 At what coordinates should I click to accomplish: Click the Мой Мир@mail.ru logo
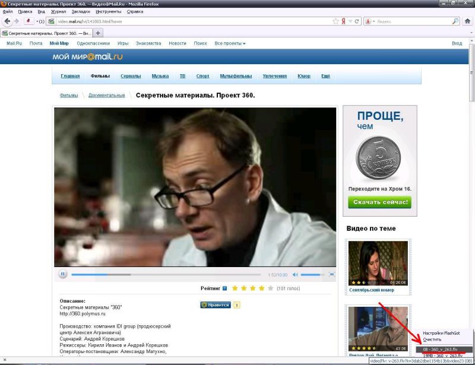[87, 56]
